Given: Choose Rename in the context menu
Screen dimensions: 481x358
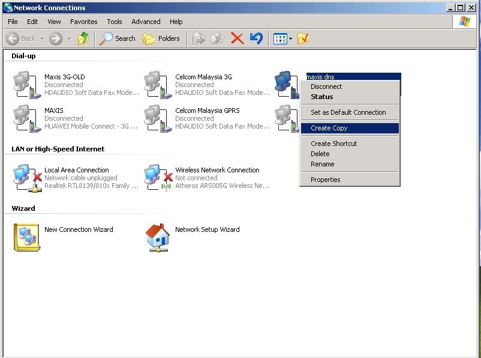Looking at the screenshot, I should coord(350,164).
